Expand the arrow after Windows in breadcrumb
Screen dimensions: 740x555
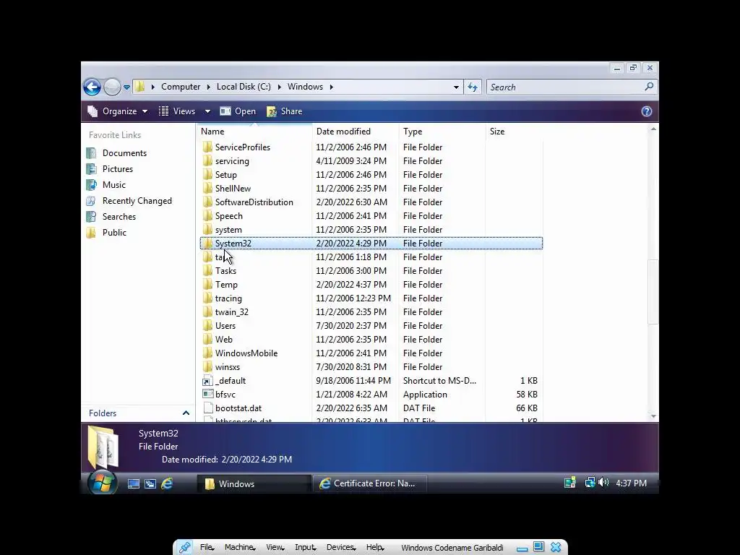[331, 87]
